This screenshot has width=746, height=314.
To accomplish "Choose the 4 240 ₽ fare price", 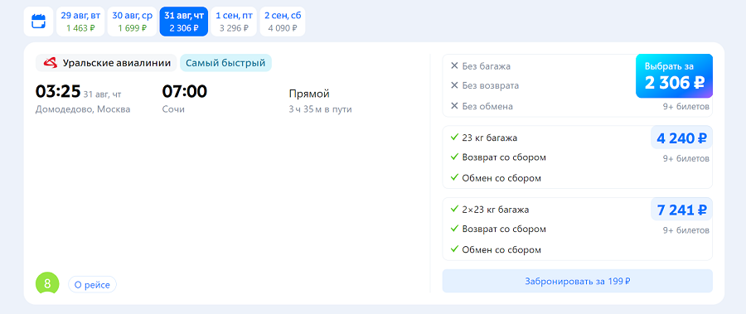I will point(681,138).
